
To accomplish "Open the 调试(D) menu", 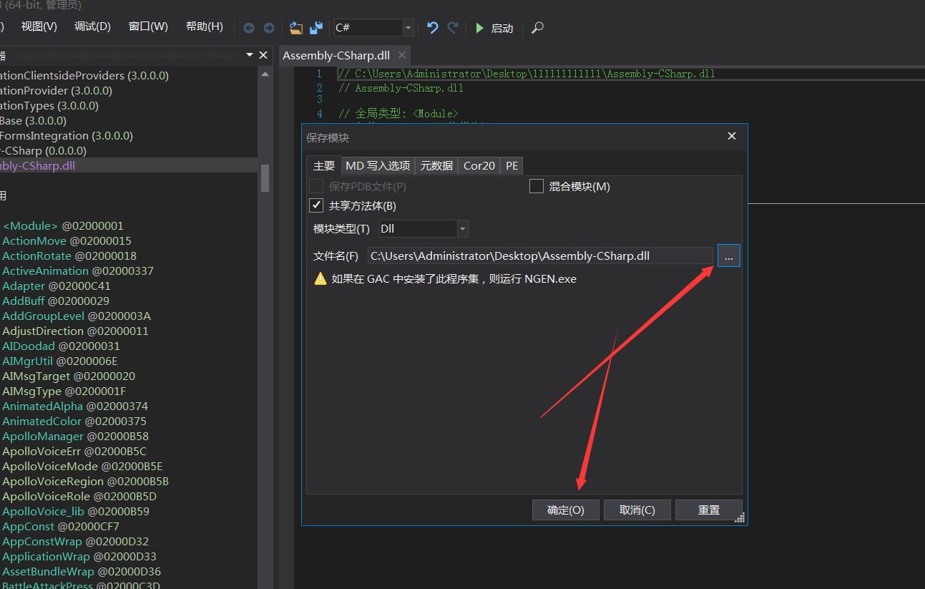I will tap(92, 26).
